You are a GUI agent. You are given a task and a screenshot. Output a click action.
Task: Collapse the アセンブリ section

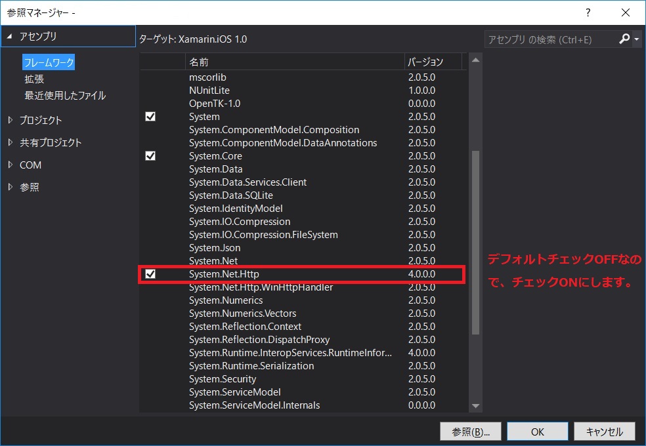[9, 36]
